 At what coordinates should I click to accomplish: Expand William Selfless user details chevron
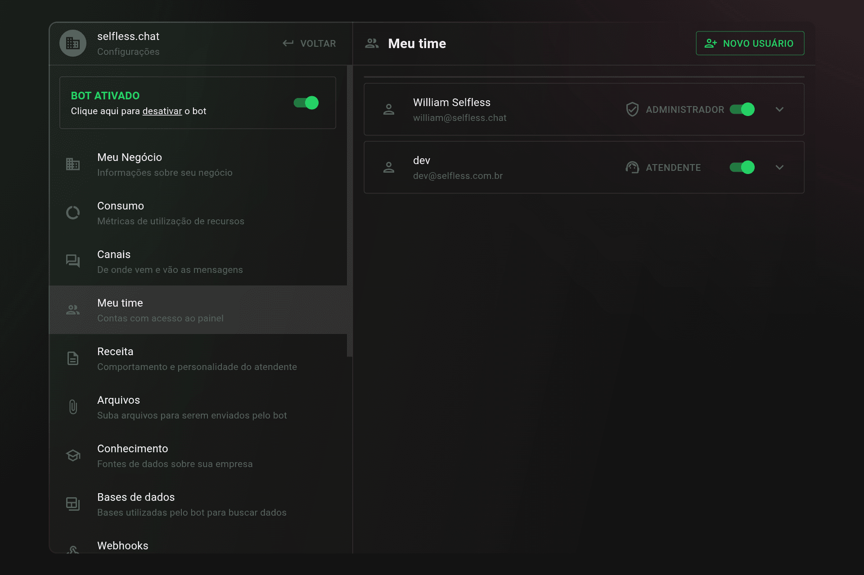(x=780, y=109)
